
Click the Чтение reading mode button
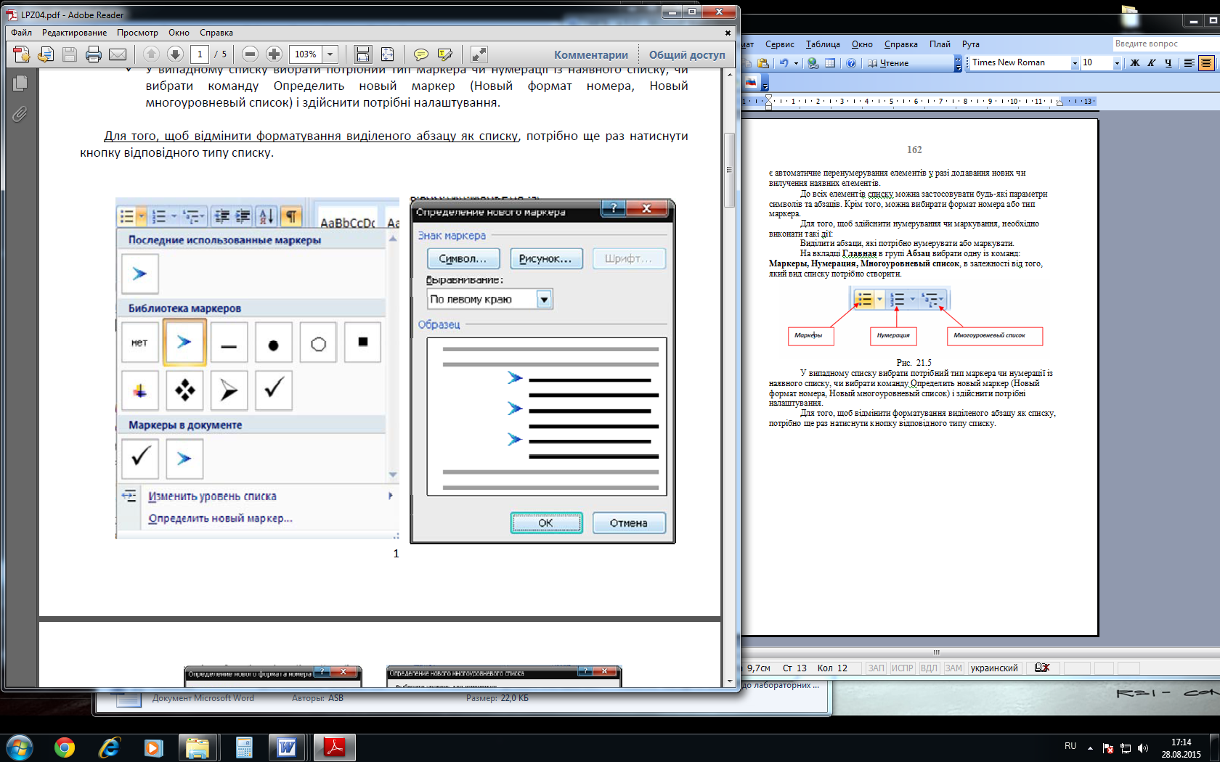click(888, 63)
